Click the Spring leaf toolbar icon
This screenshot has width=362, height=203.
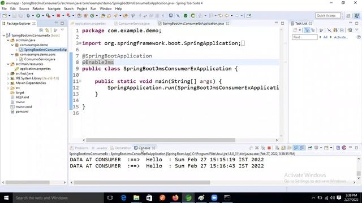point(193,16)
